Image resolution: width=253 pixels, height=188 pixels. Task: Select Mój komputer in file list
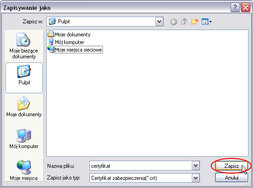[66, 42]
